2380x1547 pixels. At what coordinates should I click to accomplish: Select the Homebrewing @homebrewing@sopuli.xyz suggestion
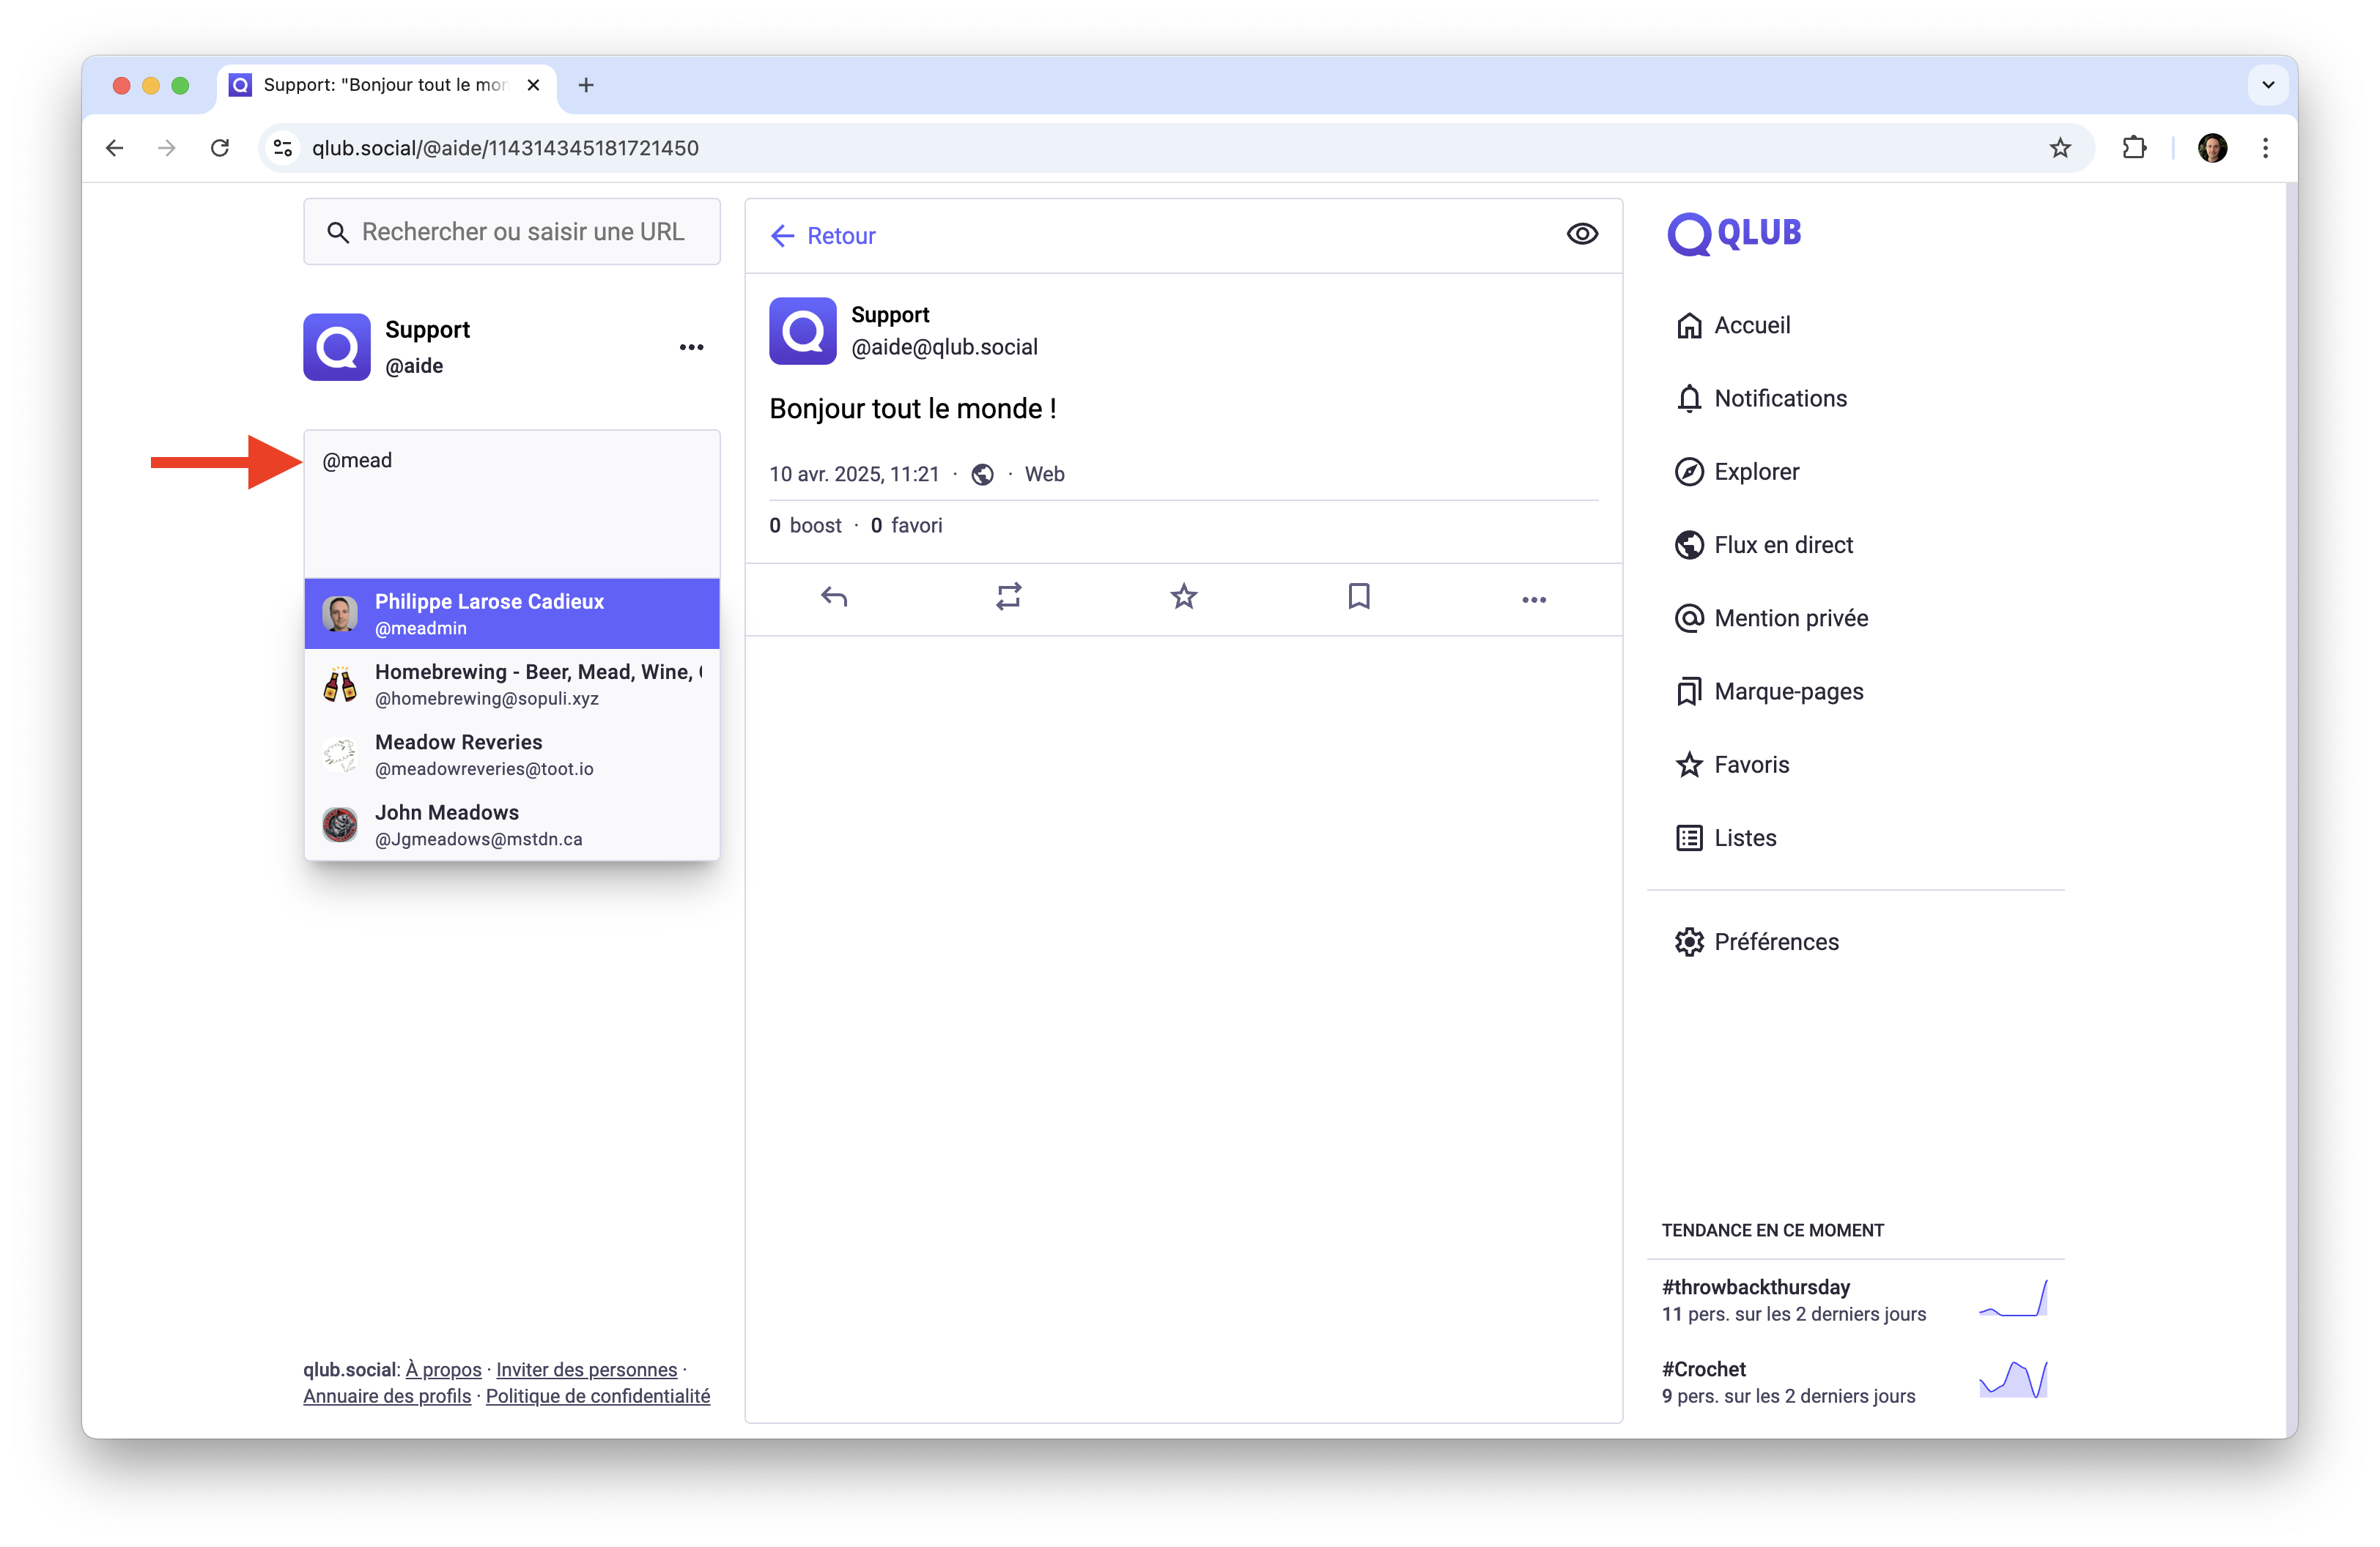[512, 683]
